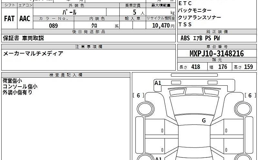258x160 pixels.
Task: Click the 乗車定員 header
Action: point(133,5)
